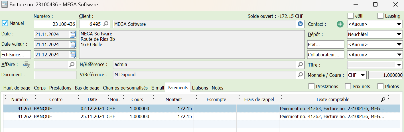The width and height of the screenshot is (404, 132).
Task: Click the invoice window title icon
Action: 5,5
